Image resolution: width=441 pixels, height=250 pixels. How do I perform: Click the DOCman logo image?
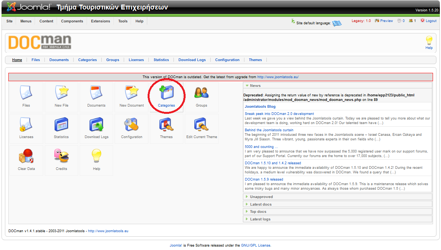click(39, 42)
